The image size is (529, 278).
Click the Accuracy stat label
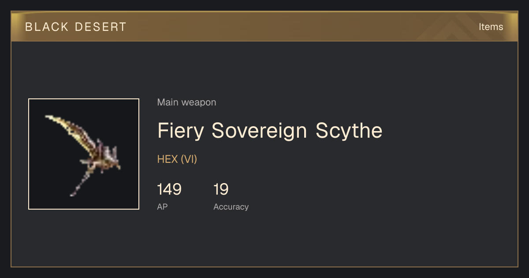click(x=231, y=207)
